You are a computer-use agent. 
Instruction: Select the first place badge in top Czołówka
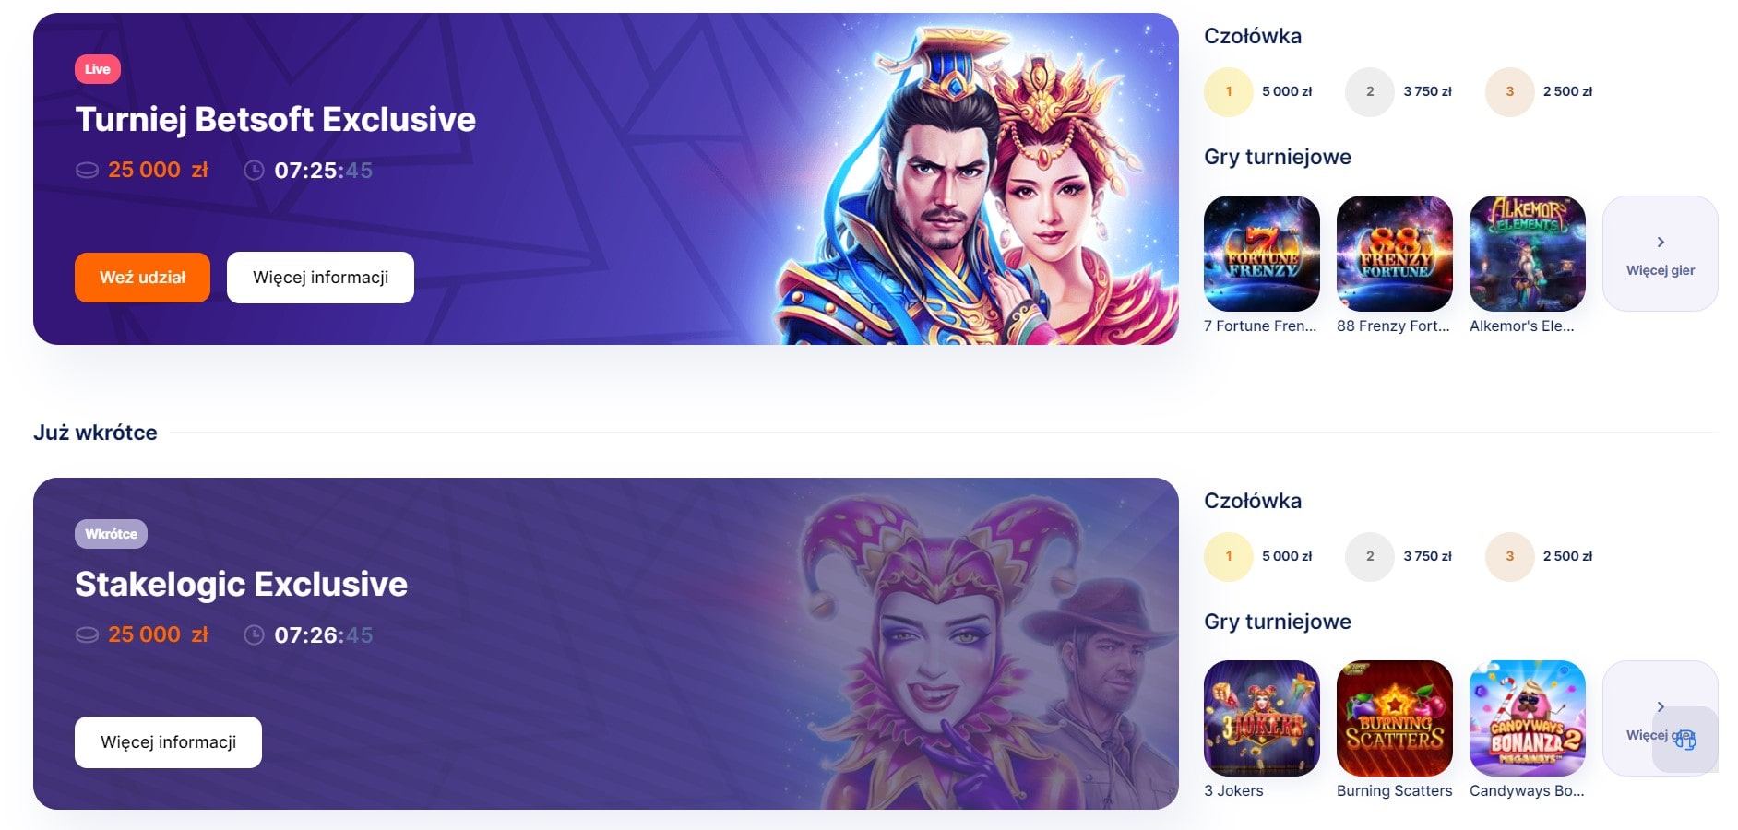(x=1228, y=91)
